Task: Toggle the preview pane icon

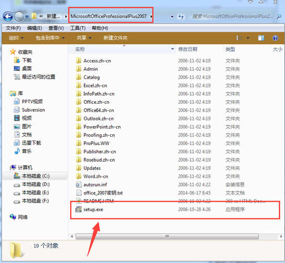Action: tap(261, 38)
